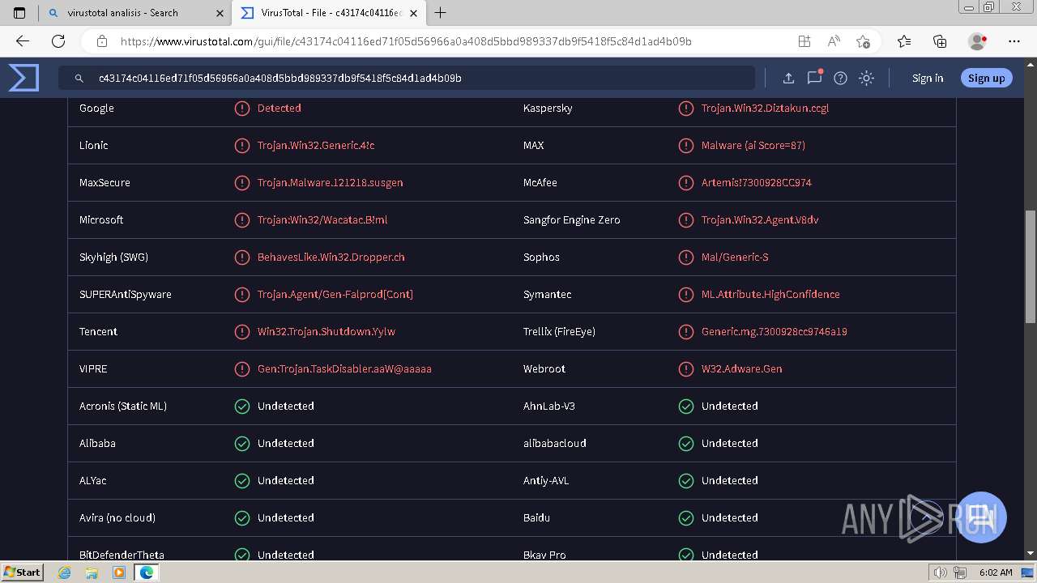Click the Kaspersky detection alert icon
This screenshot has width=1037, height=583.
(686, 109)
